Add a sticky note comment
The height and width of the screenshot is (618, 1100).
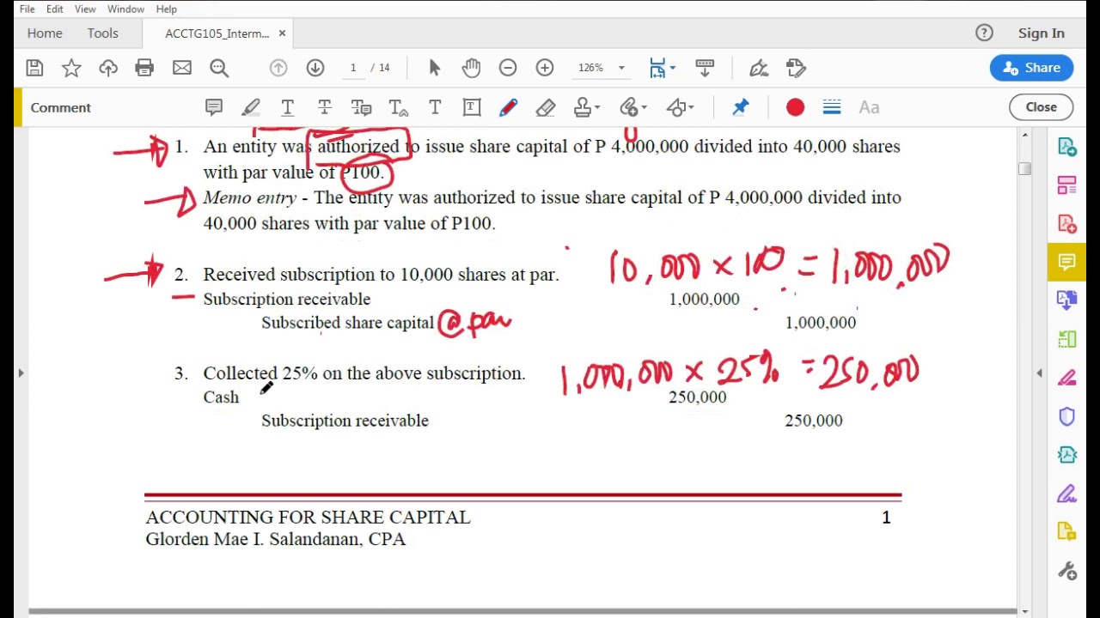point(213,107)
